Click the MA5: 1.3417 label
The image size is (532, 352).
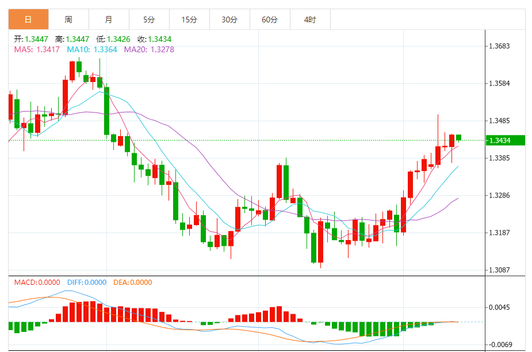[37, 49]
